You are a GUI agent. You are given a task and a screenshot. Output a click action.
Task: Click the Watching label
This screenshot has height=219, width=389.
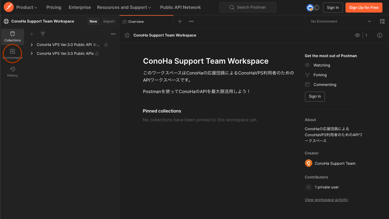click(322, 65)
